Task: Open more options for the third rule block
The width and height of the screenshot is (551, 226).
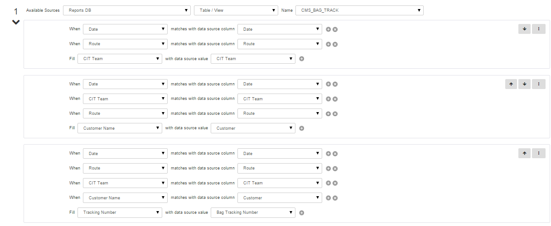Action: pos(538,153)
